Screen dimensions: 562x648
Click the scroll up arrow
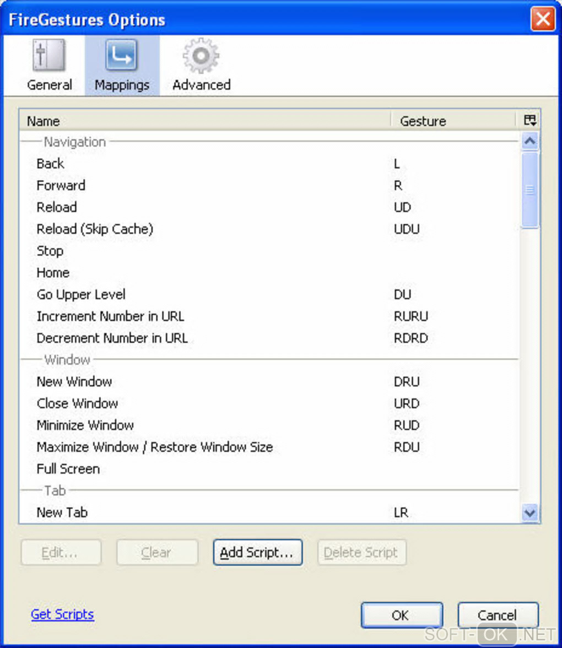pos(530,142)
